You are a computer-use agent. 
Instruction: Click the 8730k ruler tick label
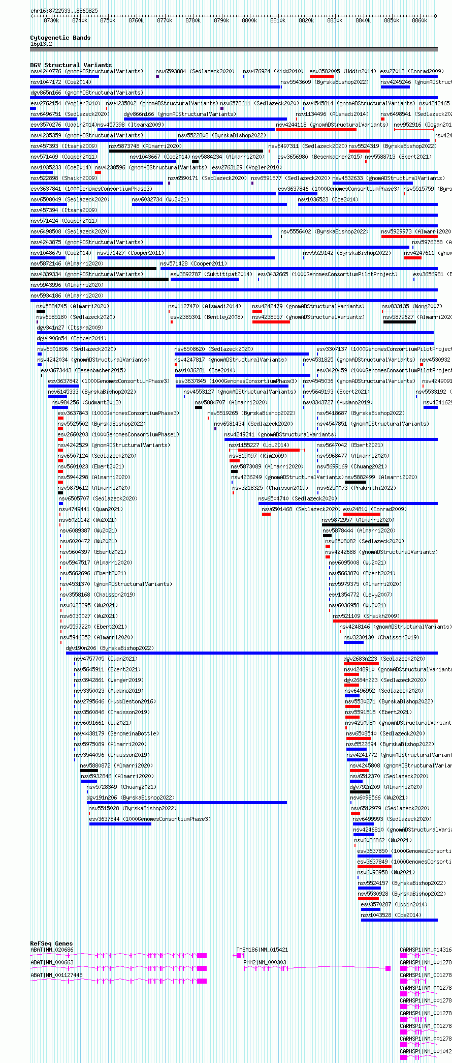coord(51,20)
